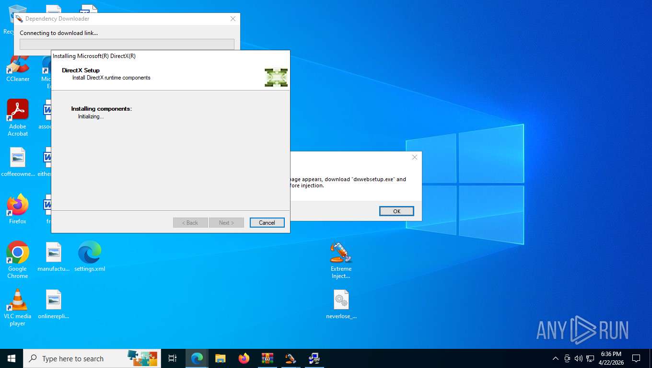
Task: Click the Dependency Downloader progress bar
Action: (x=127, y=44)
